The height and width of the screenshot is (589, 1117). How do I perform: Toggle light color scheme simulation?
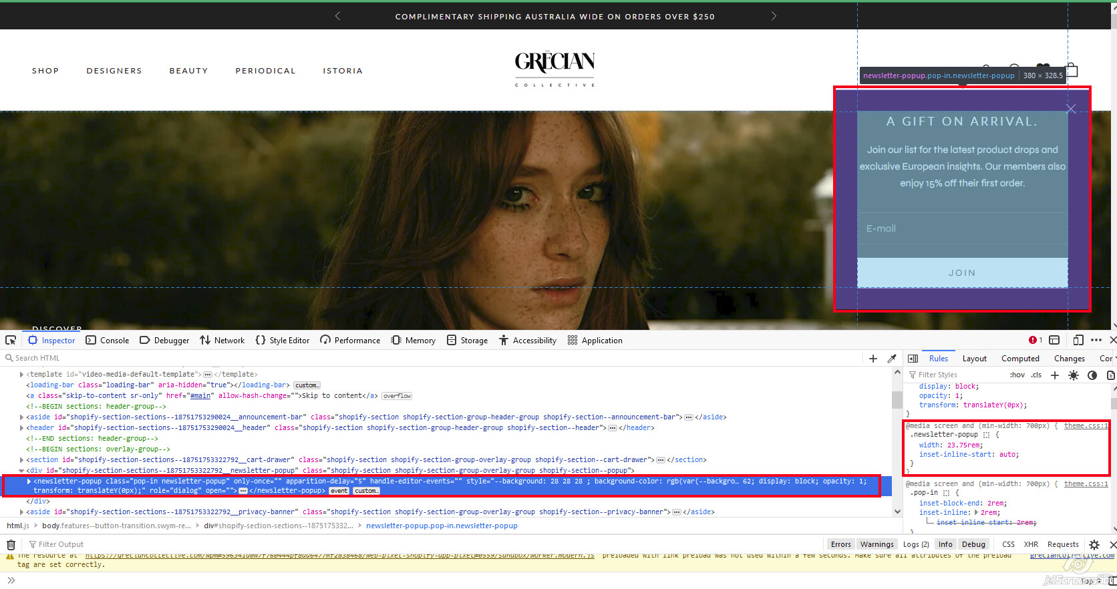click(1074, 375)
